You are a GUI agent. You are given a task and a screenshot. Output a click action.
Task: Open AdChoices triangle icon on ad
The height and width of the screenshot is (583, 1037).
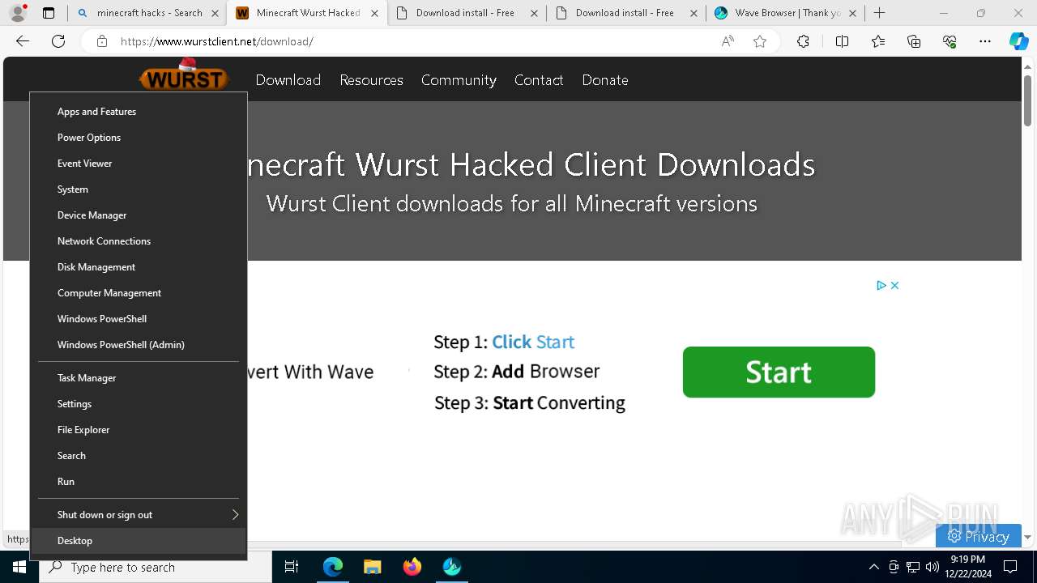[x=881, y=285]
